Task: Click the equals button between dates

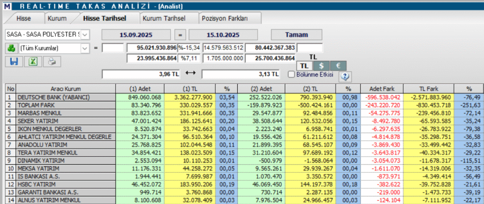Action: [180, 35]
